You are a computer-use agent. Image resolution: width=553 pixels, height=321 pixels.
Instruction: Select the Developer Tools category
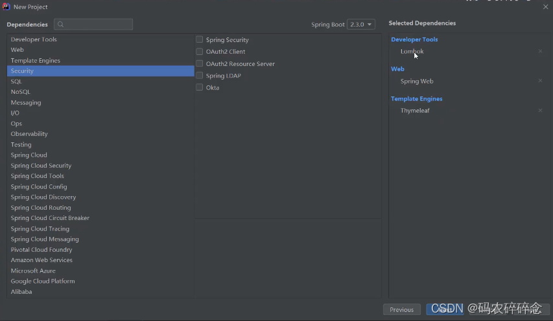pos(100,39)
